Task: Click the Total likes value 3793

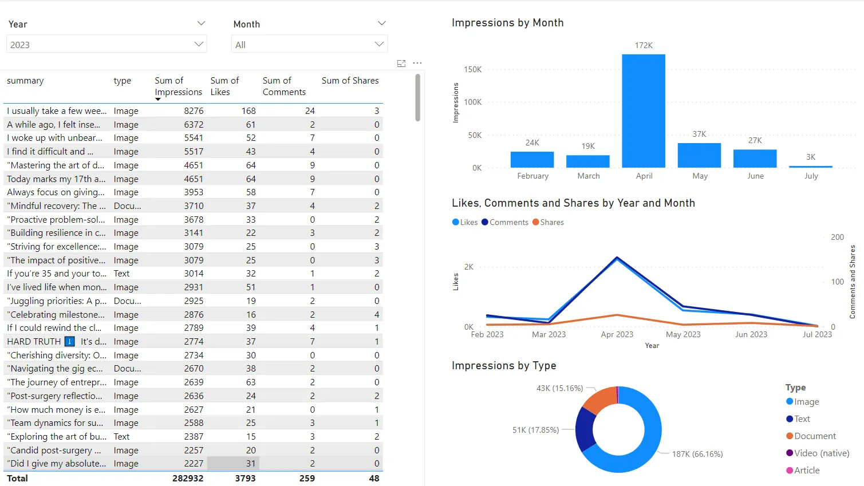Action: tap(245, 478)
